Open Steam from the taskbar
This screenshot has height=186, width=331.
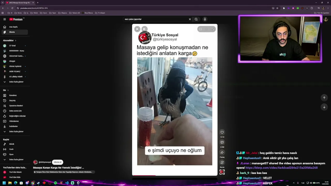pyautogui.click(x=38, y=183)
